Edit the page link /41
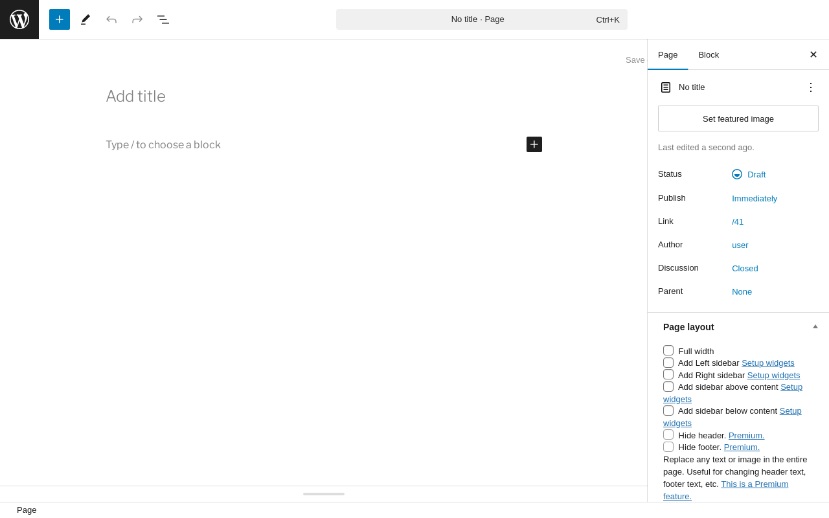 (x=738, y=222)
